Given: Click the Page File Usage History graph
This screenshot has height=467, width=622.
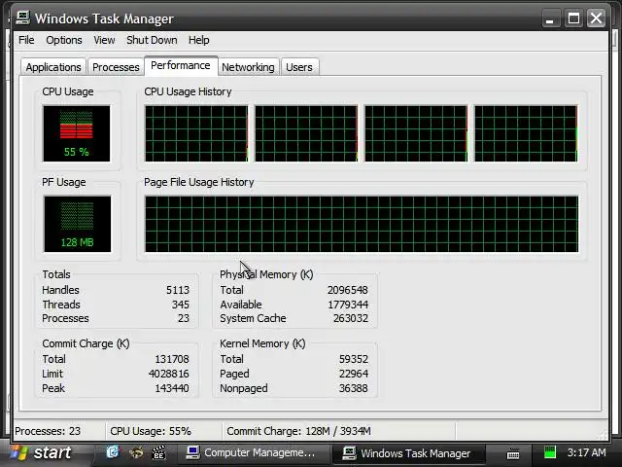Looking at the screenshot, I should pos(362,224).
